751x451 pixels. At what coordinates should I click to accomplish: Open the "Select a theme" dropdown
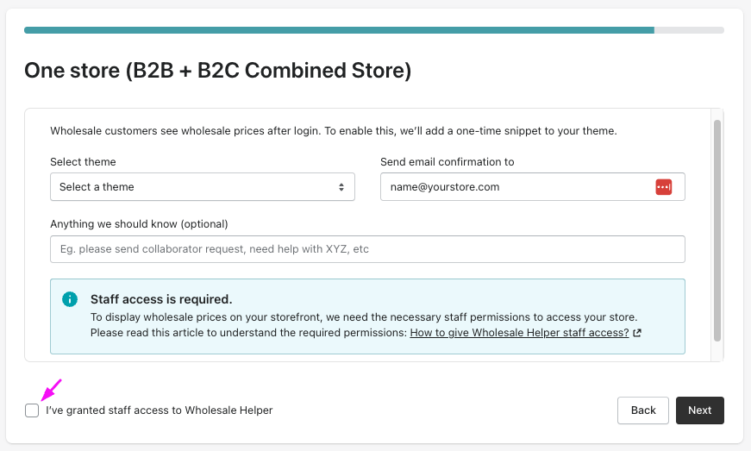point(202,187)
